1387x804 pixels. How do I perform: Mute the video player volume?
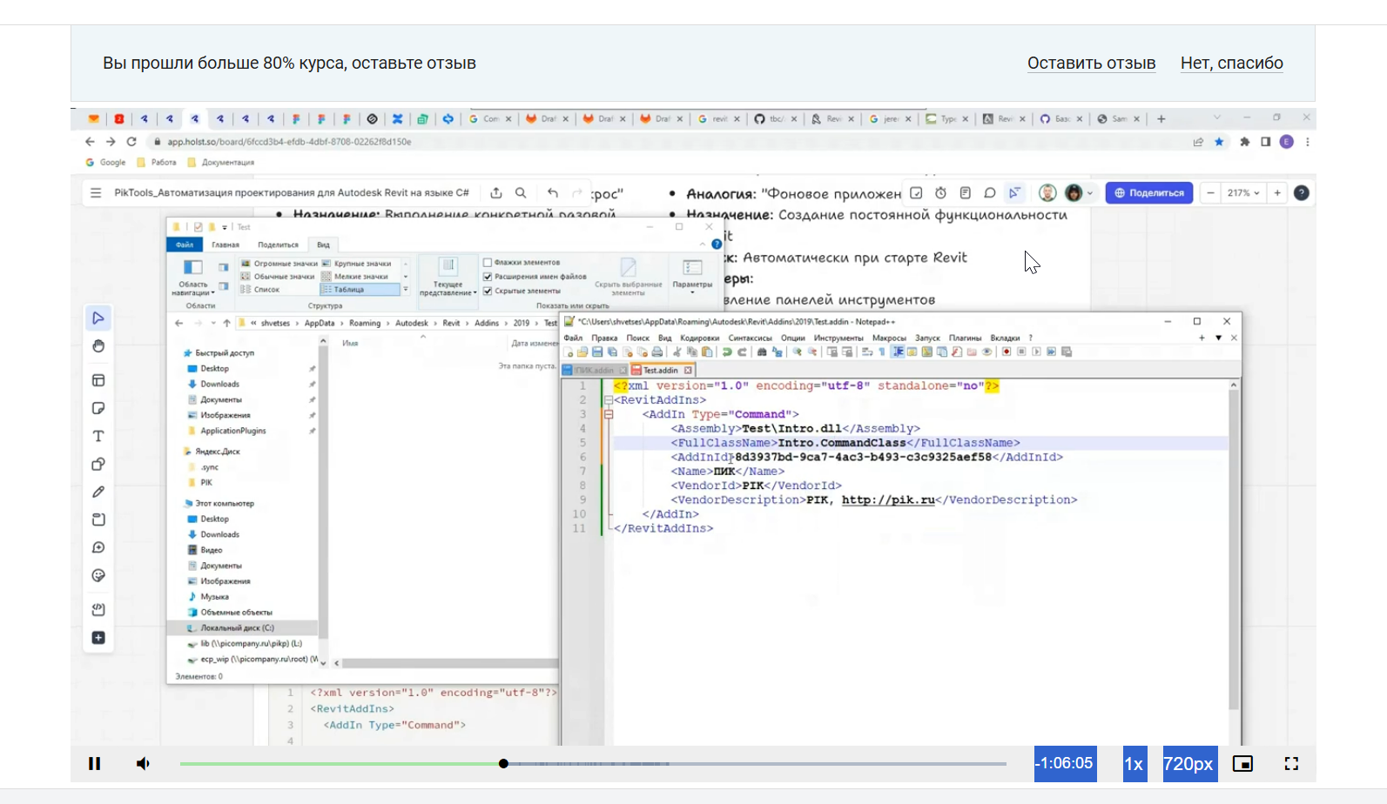[143, 764]
